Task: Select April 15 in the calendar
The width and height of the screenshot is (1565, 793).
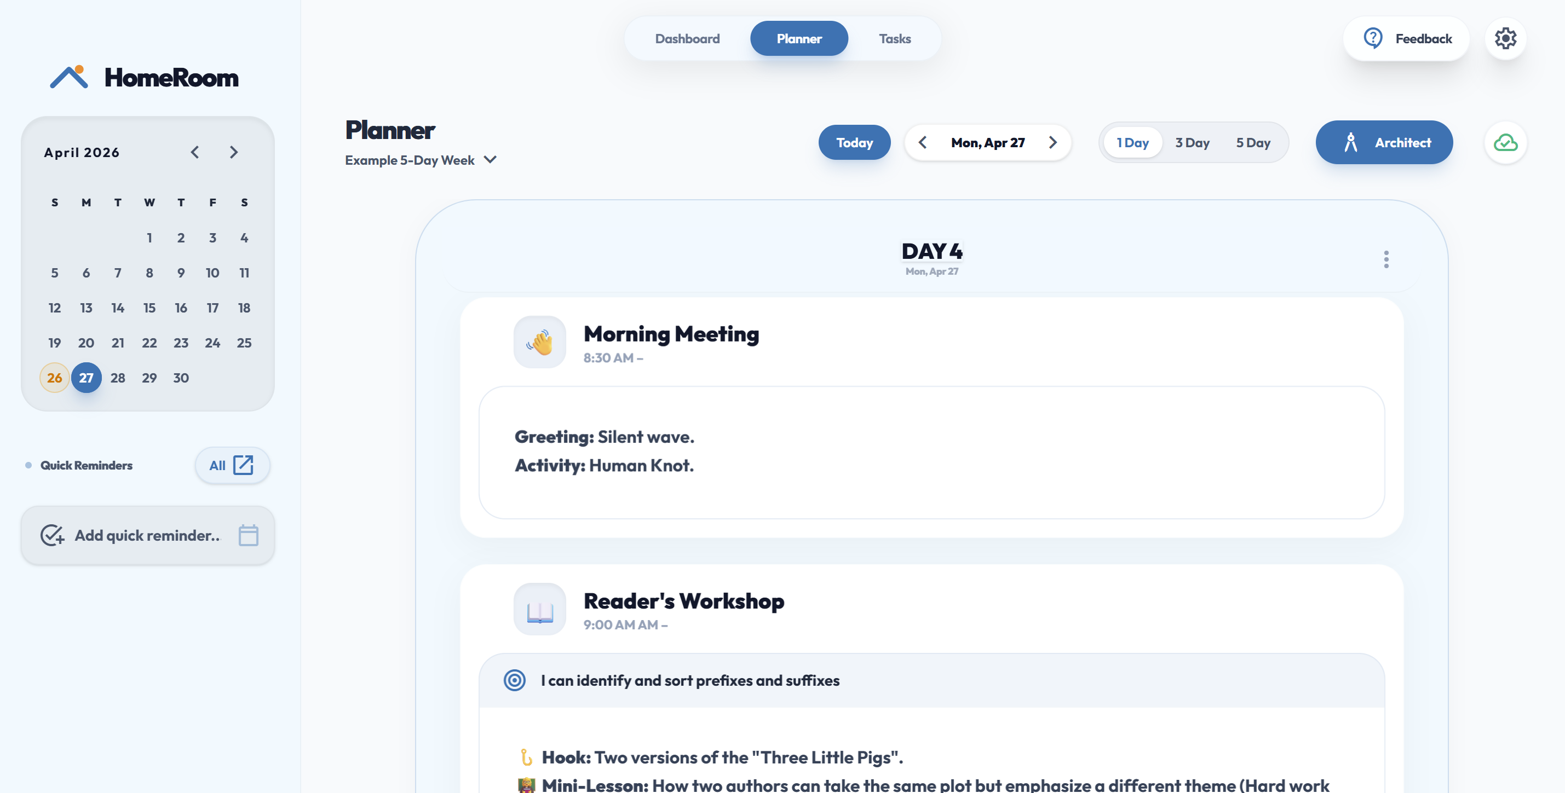Action: (x=149, y=308)
